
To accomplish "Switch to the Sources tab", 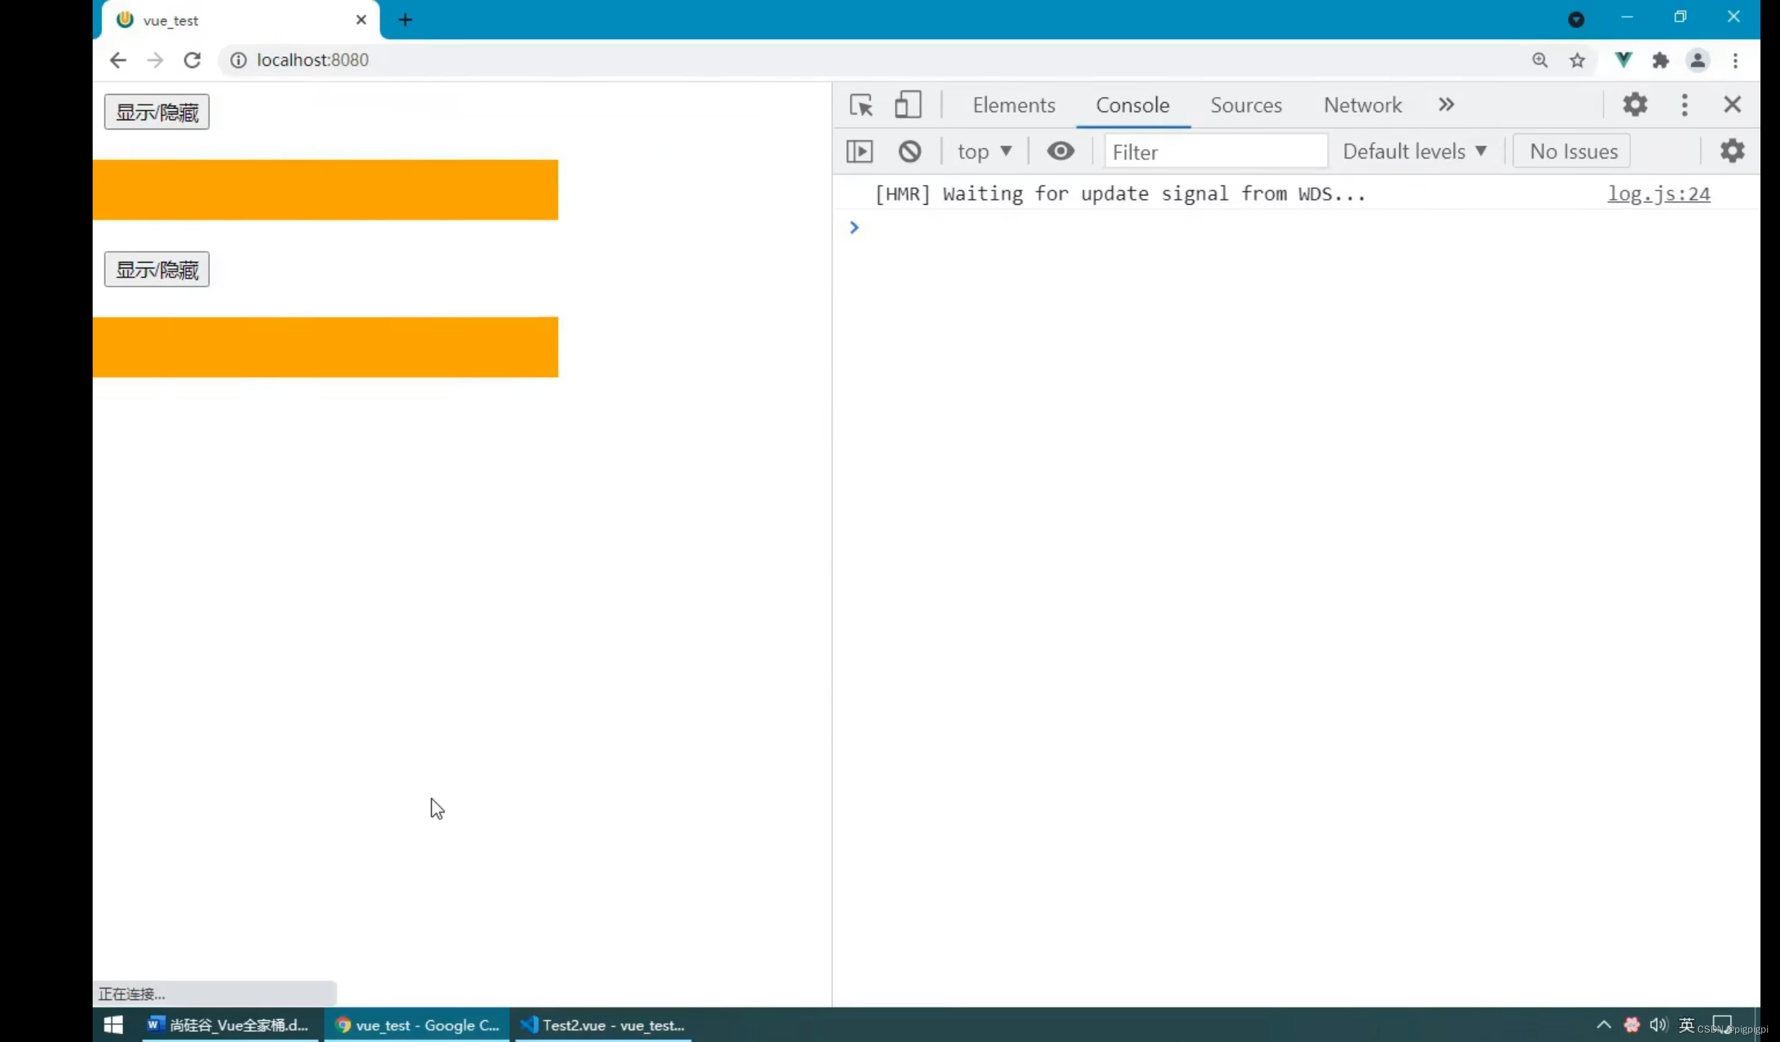I will [1246, 105].
